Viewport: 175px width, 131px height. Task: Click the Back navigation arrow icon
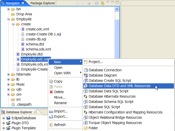[78, 3]
